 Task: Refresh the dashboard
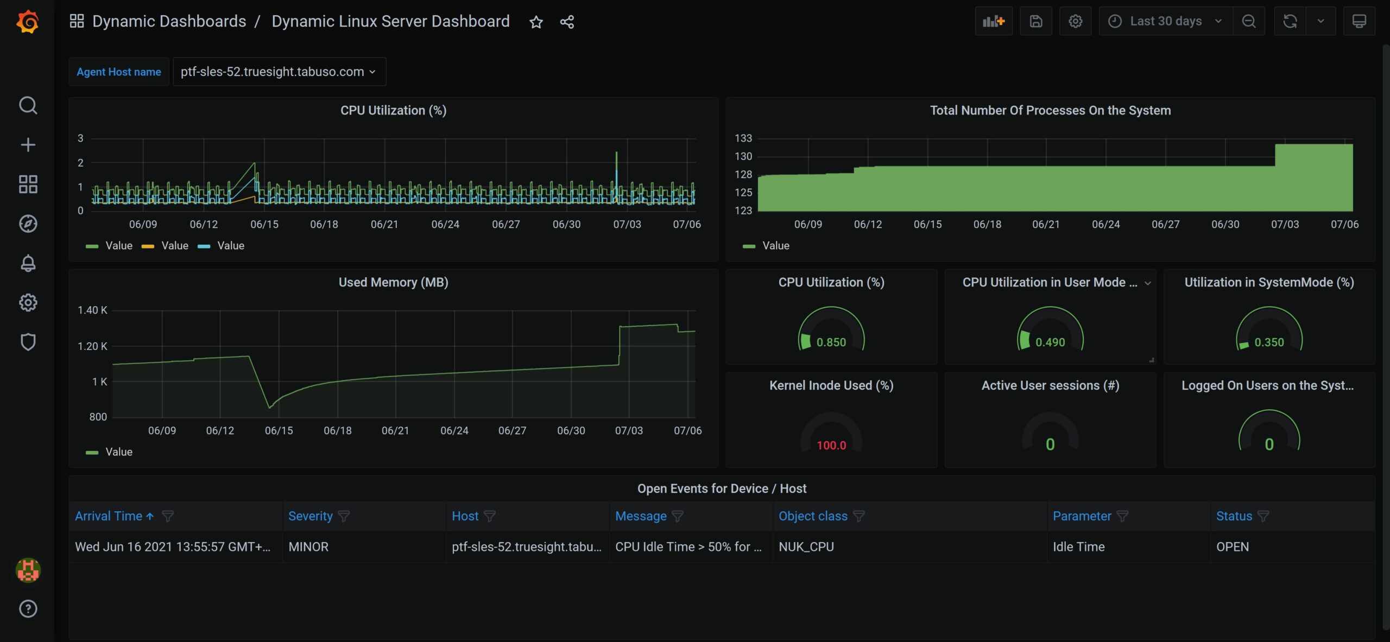pyautogui.click(x=1290, y=21)
